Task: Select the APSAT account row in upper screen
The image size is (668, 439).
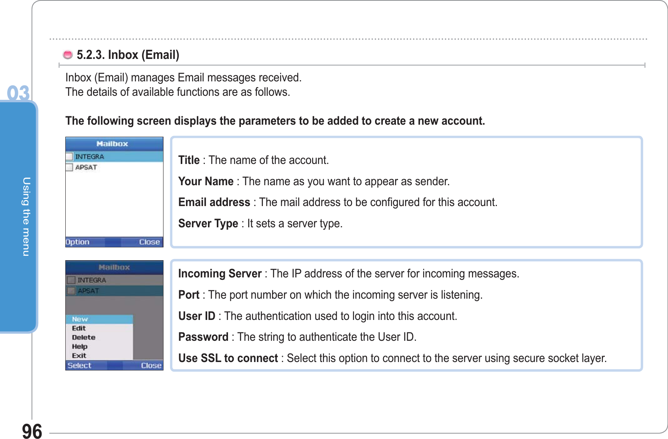Action: click(114, 167)
